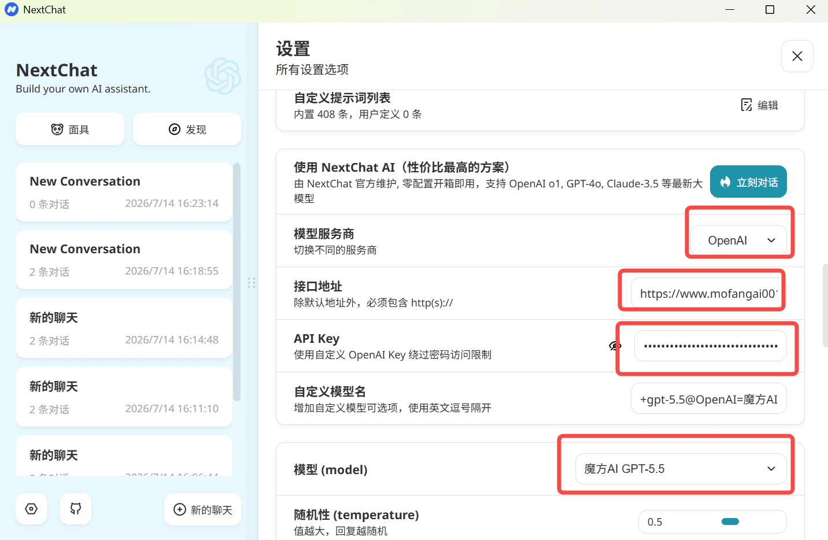Maximize the NextChat window
The image size is (828, 540).
click(770, 10)
